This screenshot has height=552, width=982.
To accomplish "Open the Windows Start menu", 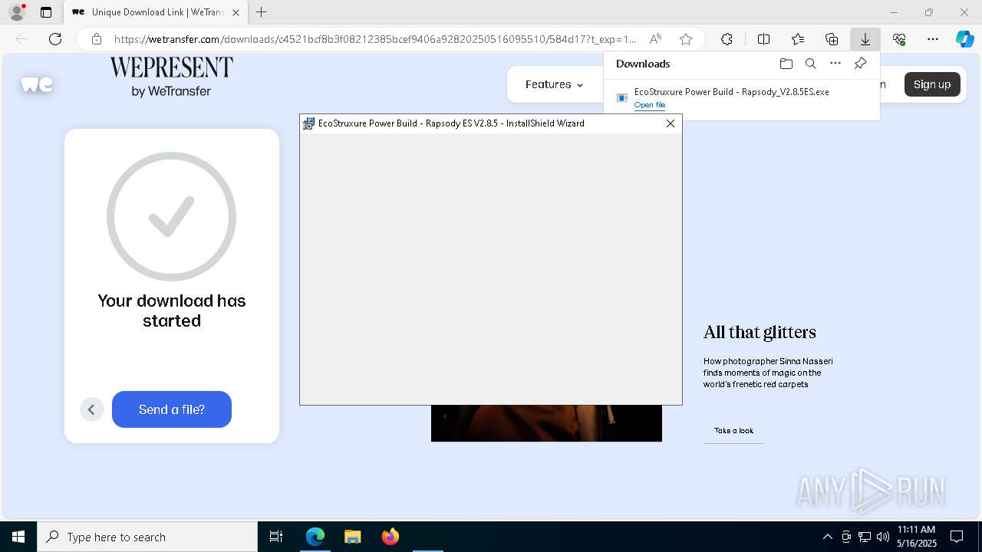I will (18, 537).
